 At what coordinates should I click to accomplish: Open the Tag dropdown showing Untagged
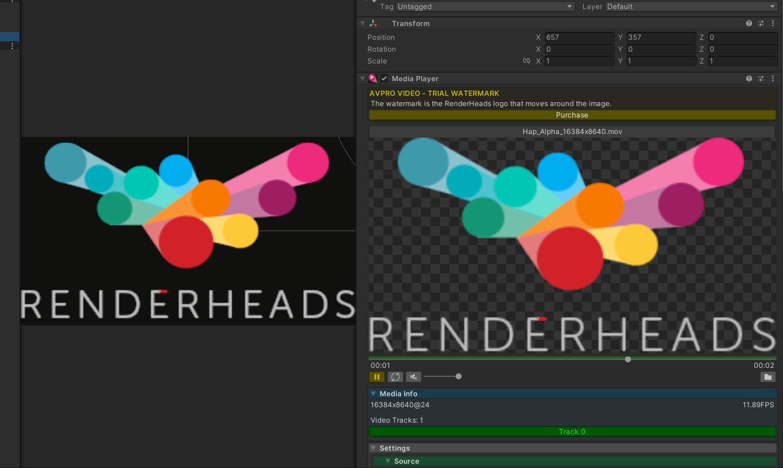pos(485,7)
